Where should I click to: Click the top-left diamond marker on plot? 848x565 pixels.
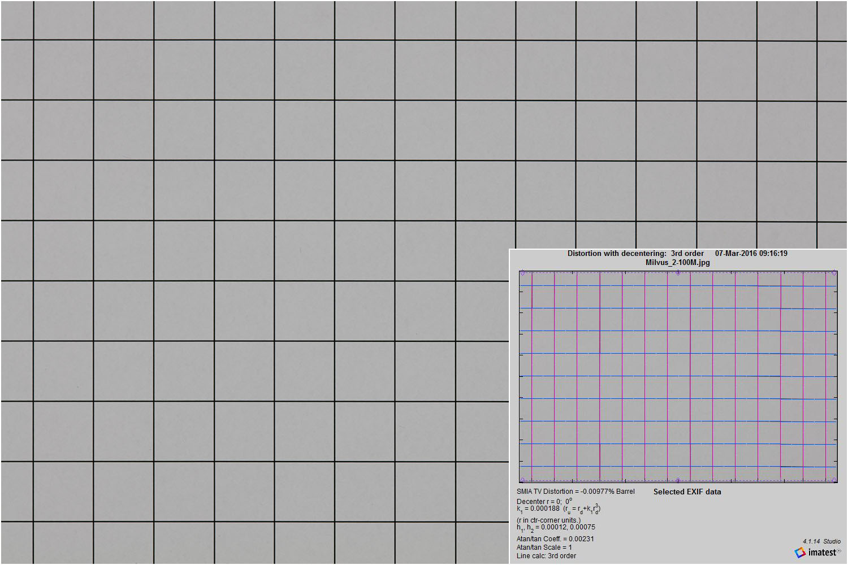click(522, 273)
